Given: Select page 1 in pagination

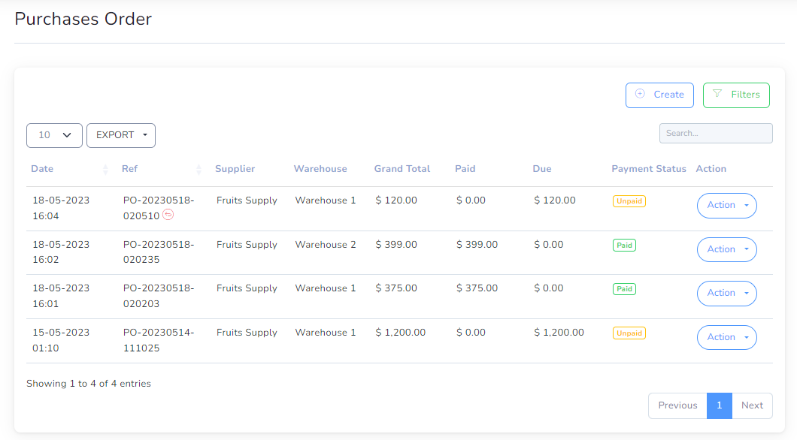Looking at the screenshot, I should (720, 405).
